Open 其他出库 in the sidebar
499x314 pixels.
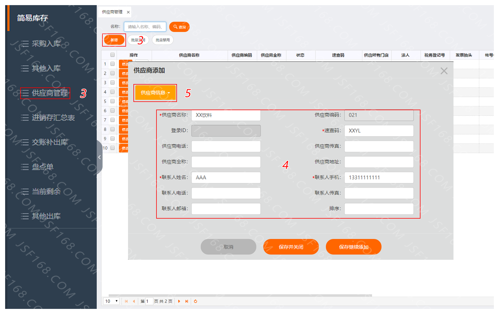coord(46,216)
